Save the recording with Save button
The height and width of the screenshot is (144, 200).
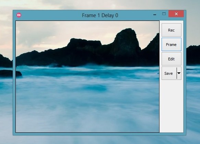169,73
